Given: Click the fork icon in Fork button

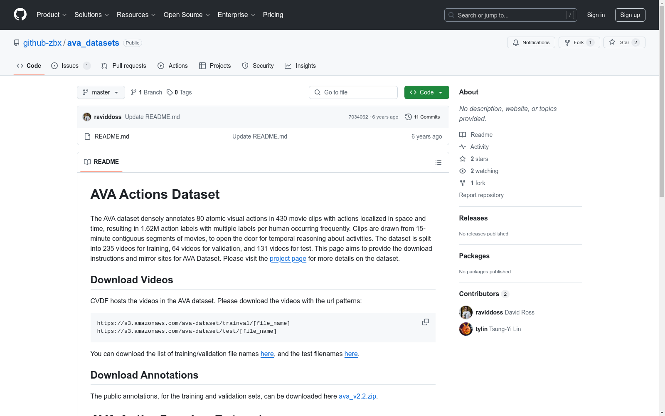Looking at the screenshot, I should (567, 42).
